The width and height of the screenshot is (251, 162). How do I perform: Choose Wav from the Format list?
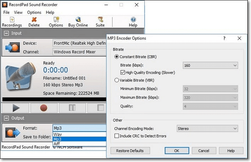coord(57,134)
